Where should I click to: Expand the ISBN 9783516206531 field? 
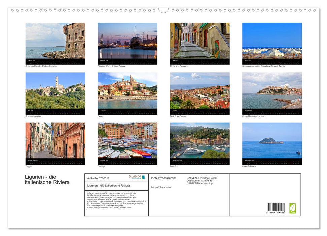[164, 178]
